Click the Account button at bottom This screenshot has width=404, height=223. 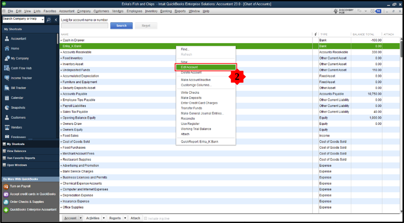pyautogui.click(x=70, y=218)
